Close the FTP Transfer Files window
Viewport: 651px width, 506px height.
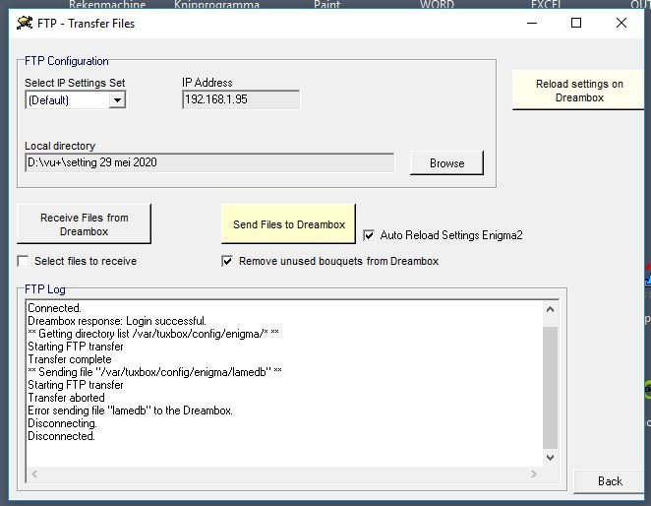[621, 23]
